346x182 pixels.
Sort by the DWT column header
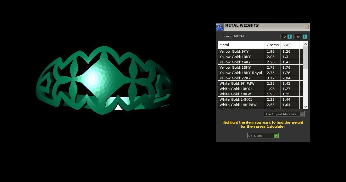tap(290, 45)
